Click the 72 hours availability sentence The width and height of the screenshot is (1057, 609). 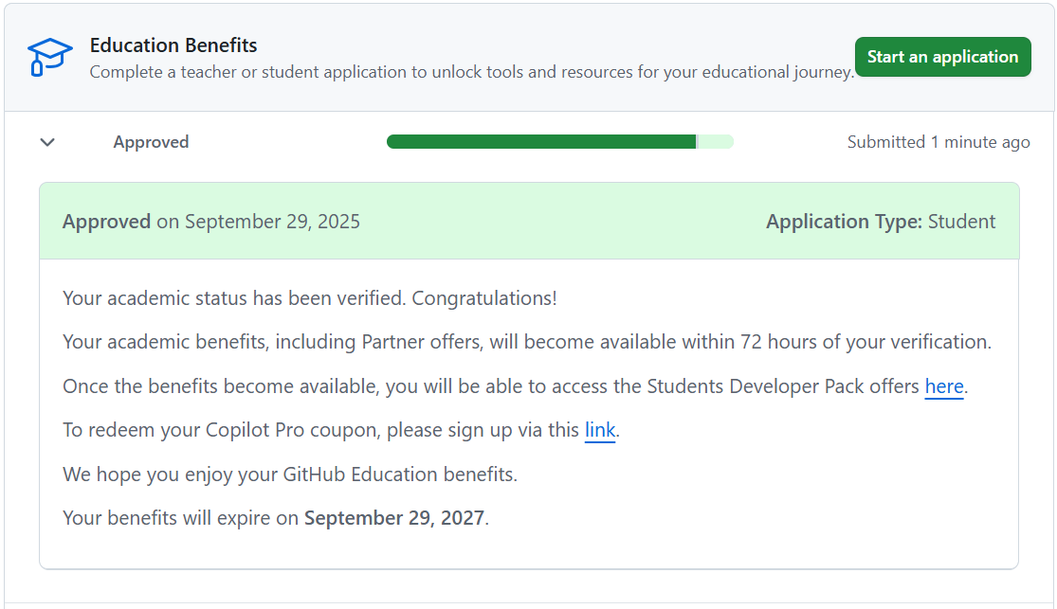(526, 342)
